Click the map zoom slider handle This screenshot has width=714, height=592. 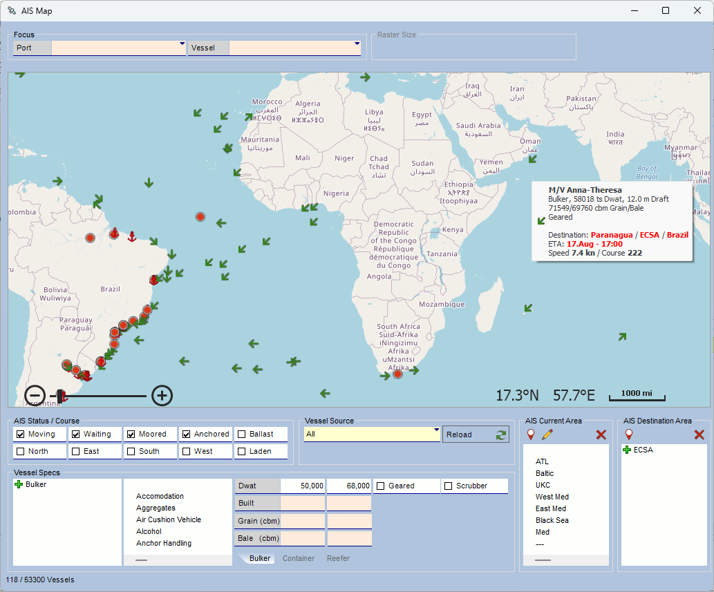coord(59,396)
